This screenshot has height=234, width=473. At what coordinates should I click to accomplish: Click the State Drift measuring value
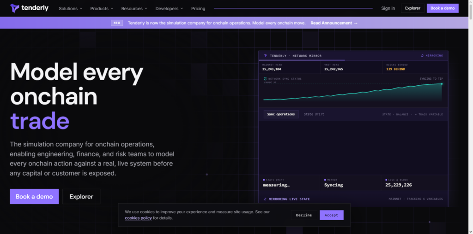(276, 185)
